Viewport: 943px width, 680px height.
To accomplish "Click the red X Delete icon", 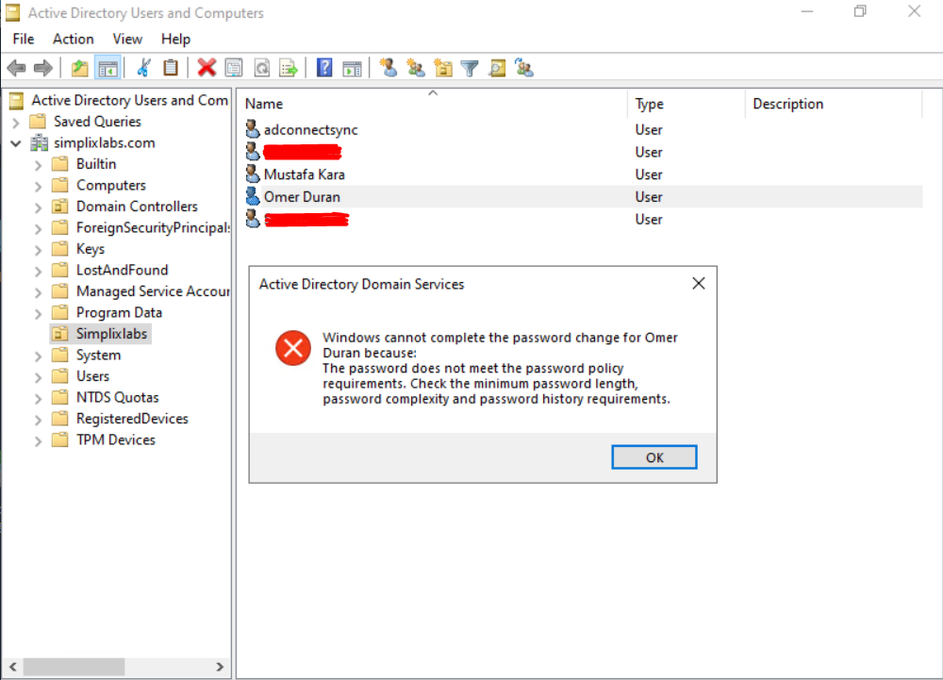I will [x=207, y=68].
